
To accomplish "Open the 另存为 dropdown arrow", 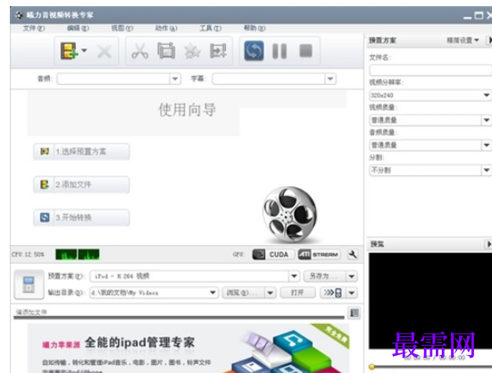I will click(x=352, y=276).
